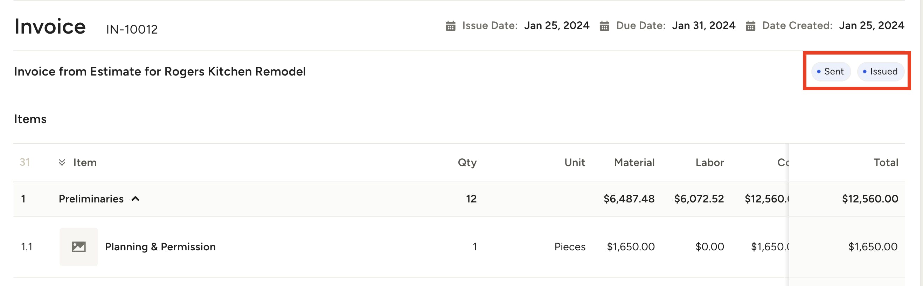923x286 pixels.
Task: Click the Date Created calendar icon
Action: (751, 26)
